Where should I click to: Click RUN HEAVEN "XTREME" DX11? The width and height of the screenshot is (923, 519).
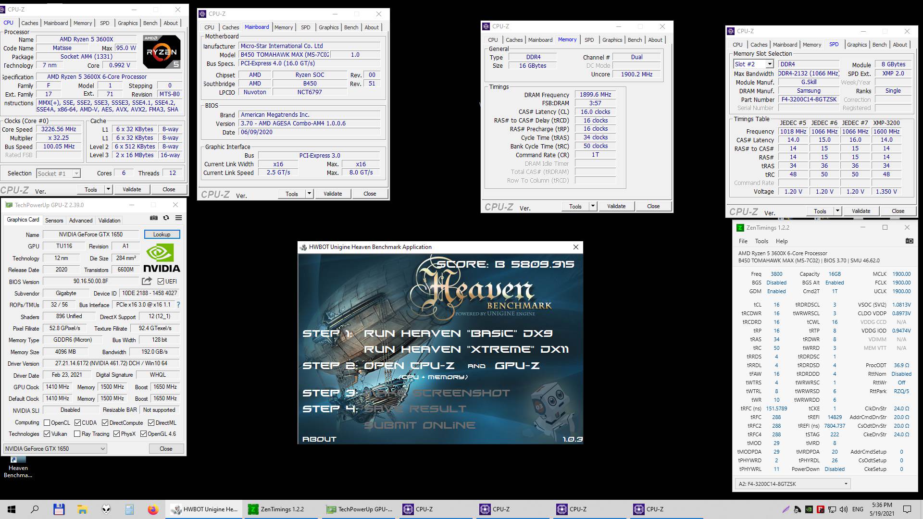(466, 349)
